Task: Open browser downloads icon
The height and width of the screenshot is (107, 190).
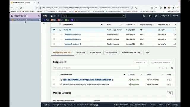Action: (x=152, y=8)
